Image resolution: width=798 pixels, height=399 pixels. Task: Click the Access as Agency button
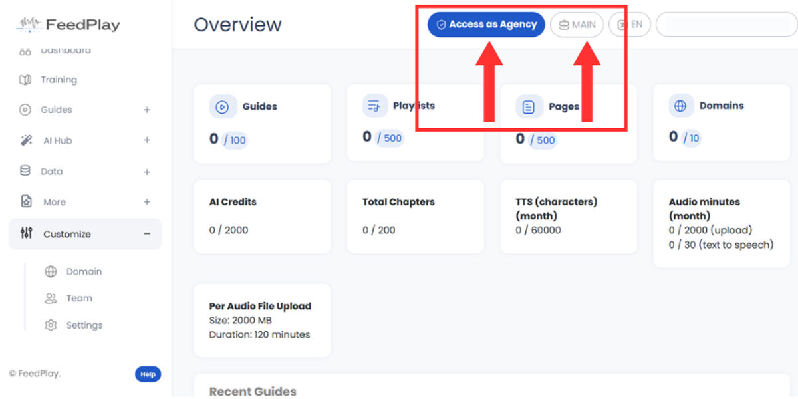[x=486, y=25]
